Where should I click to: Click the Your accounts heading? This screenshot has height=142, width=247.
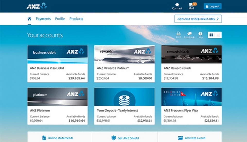[x=45, y=35]
